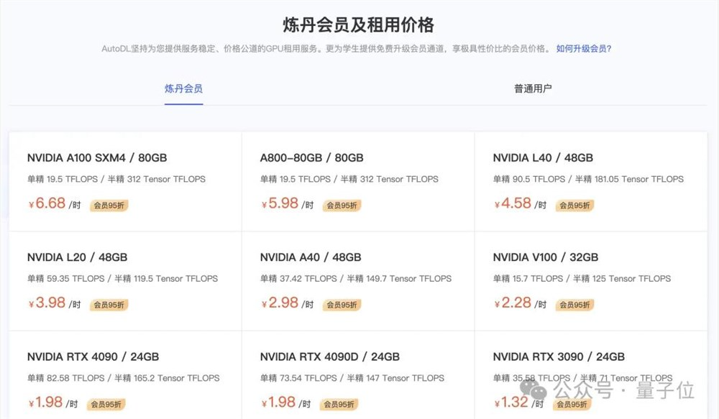Click the 会员95折 badge on the V100 card
This screenshot has width=719, height=419.
tap(574, 305)
